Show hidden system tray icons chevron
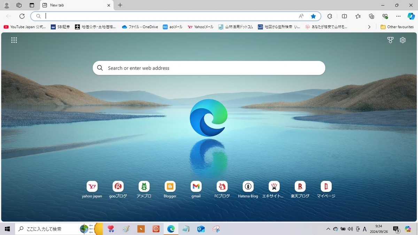Image resolution: width=418 pixels, height=235 pixels. [x=328, y=229]
